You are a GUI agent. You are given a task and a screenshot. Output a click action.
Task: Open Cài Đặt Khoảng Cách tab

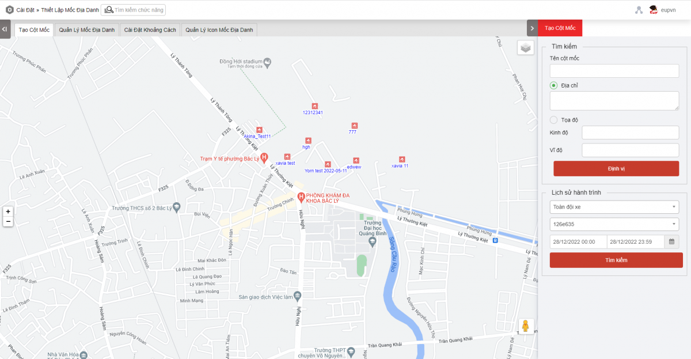pyautogui.click(x=150, y=30)
